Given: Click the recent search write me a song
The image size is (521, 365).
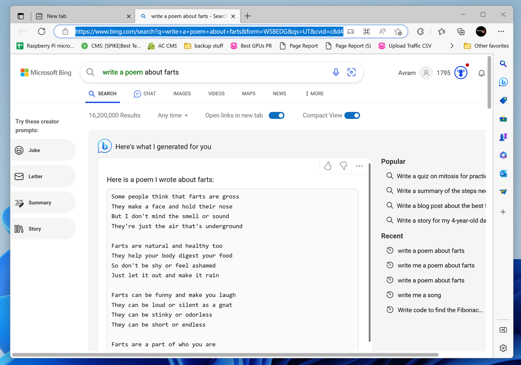Looking at the screenshot, I should [419, 295].
